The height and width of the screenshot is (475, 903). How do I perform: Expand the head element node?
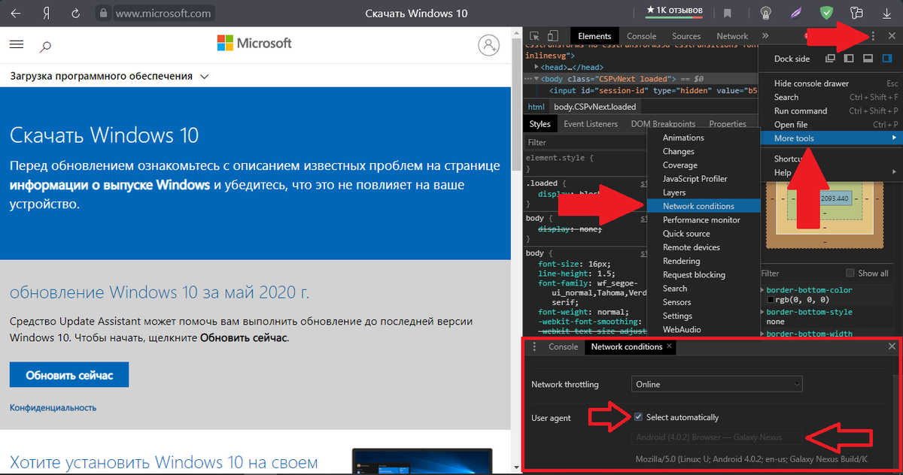(537, 67)
